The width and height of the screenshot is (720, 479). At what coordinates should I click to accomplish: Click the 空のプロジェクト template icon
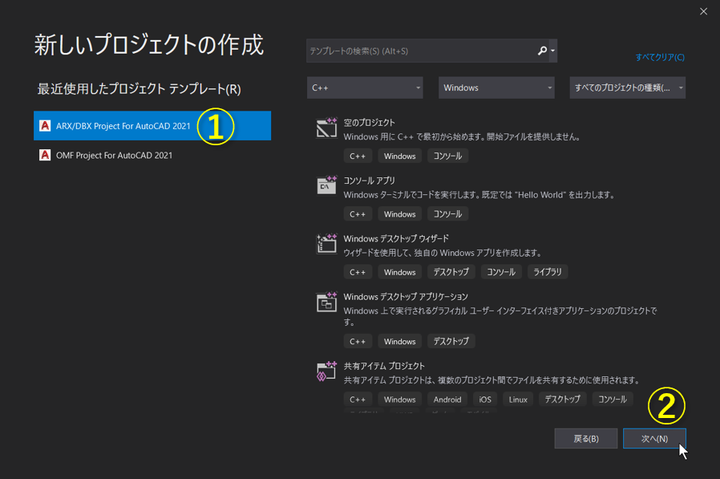click(326, 128)
